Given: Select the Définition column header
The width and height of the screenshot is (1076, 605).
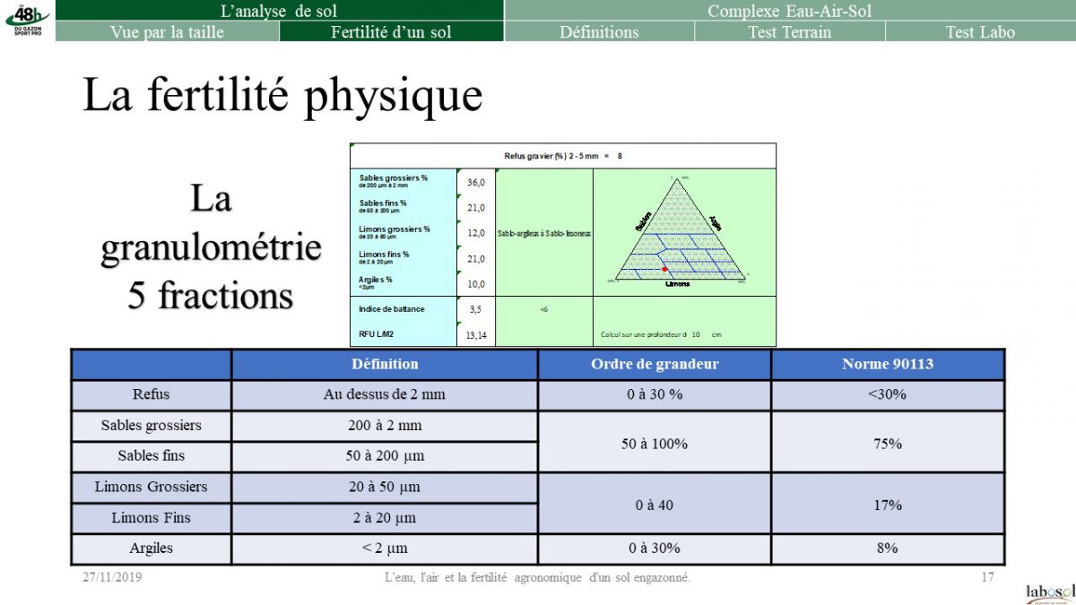Looking at the screenshot, I should pos(385,364).
